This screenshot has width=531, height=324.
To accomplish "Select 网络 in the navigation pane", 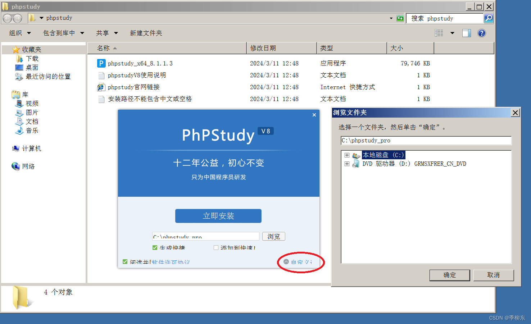I will 28,166.
